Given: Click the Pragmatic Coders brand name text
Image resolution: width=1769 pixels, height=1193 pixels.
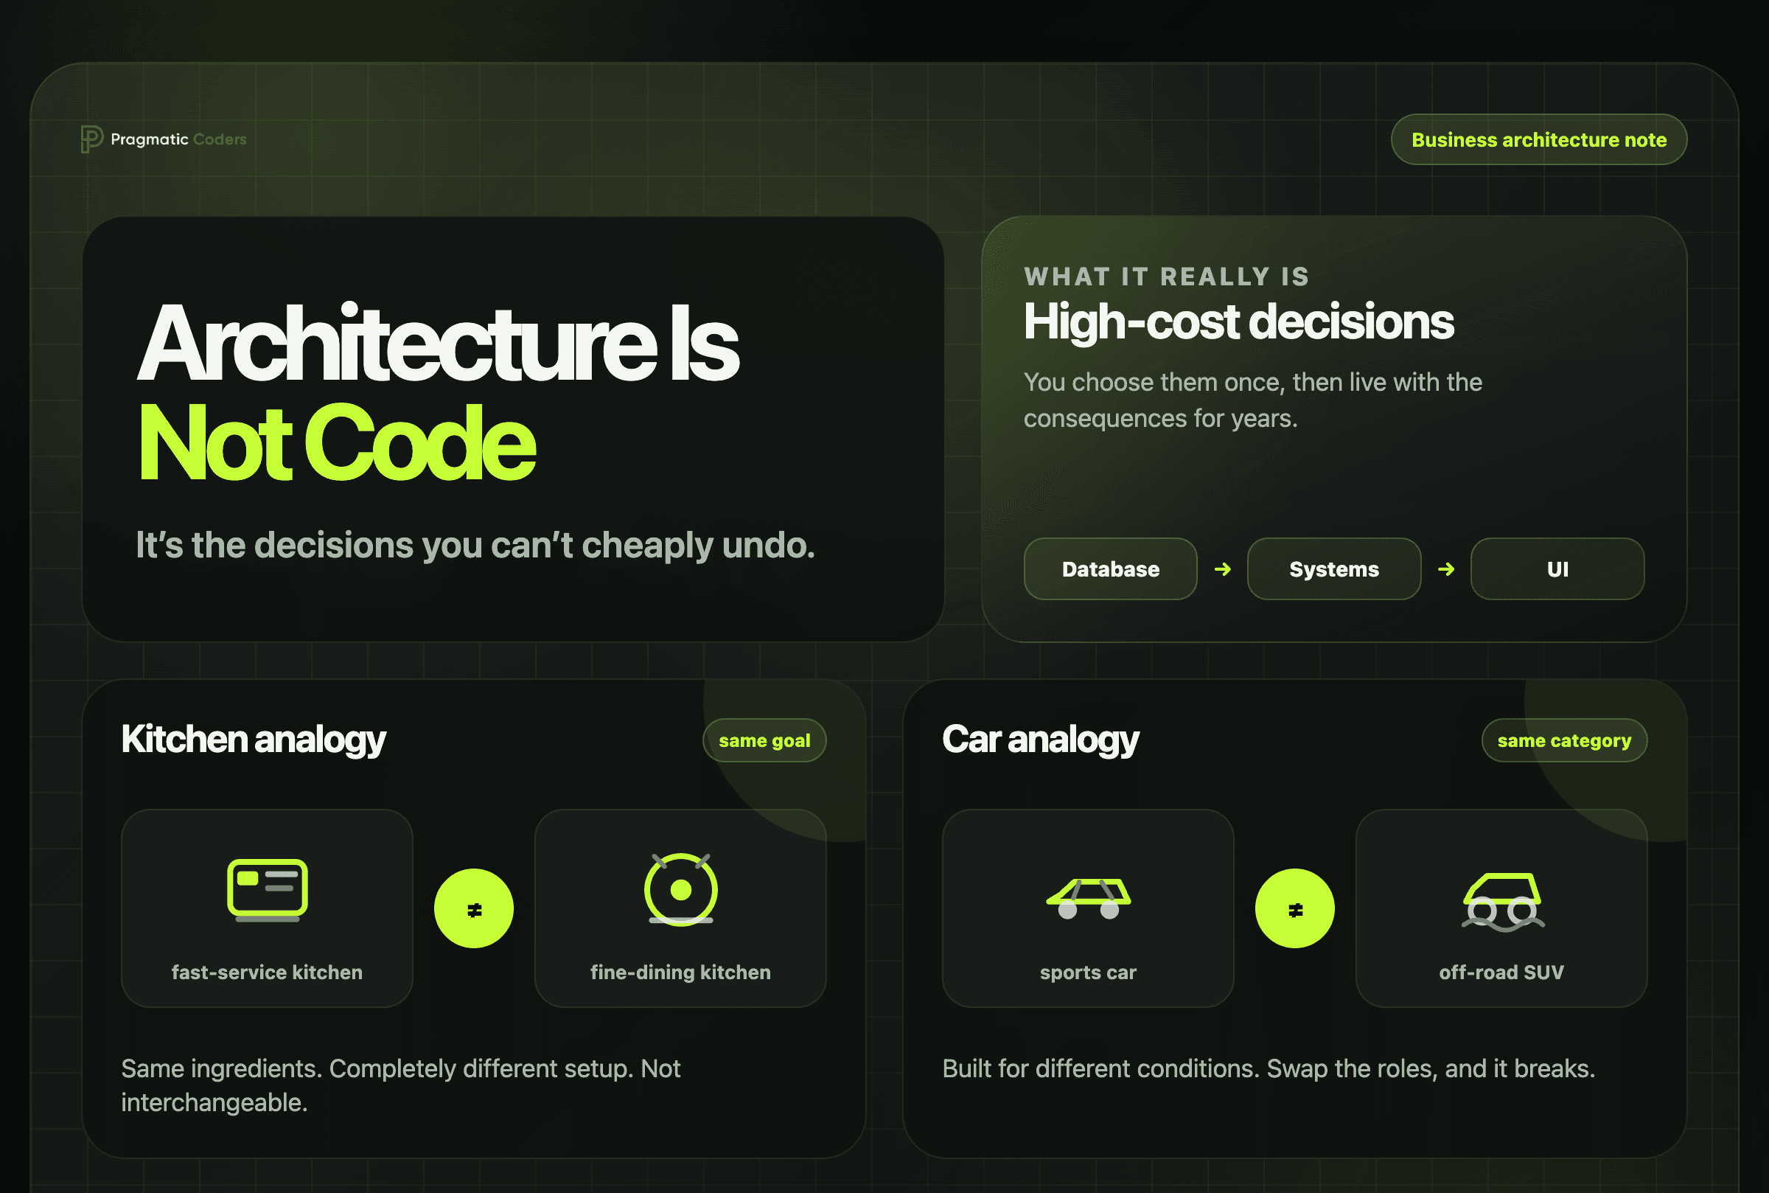Looking at the screenshot, I should 178,139.
